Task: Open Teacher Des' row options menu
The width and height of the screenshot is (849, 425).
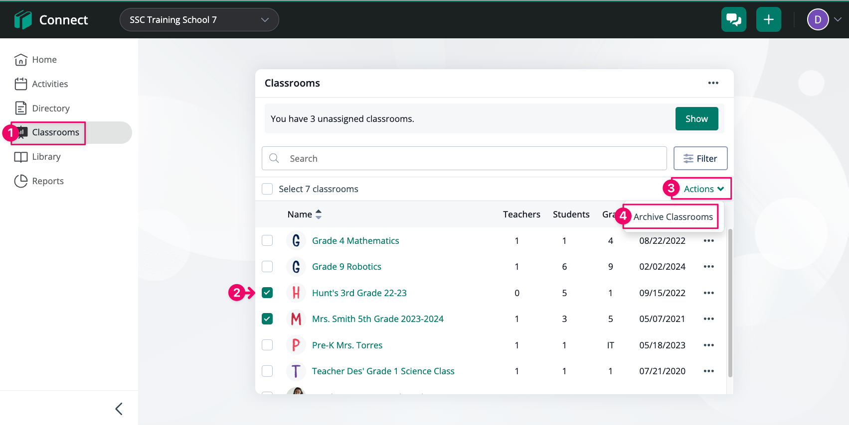Action: (x=708, y=371)
